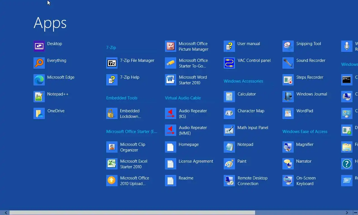Viewport: 358px width, 215px height.
Task: Launch VAC Control panel icon
Action: (229, 63)
